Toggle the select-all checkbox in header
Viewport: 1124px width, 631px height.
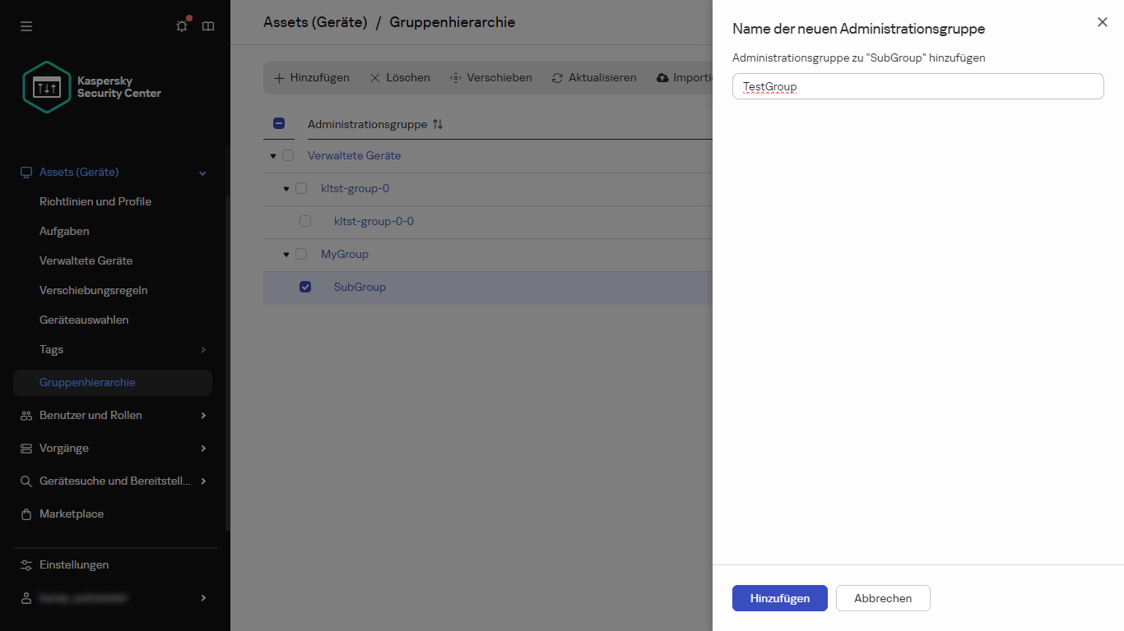pyautogui.click(x=279, y=122)
